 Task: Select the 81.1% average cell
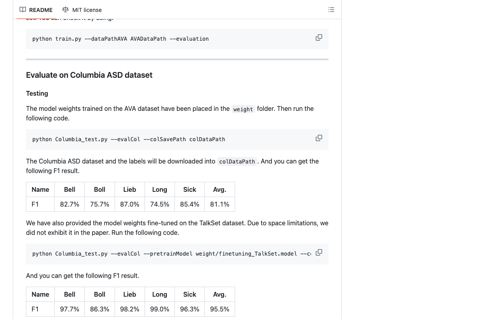click(x=220, y=204)
